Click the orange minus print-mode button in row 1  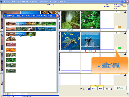point(119,27)
